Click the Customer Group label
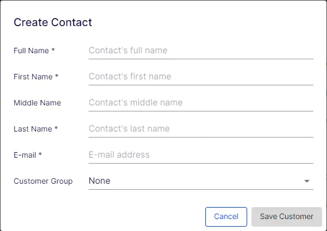Image resolution: width=327 pixels, height=231 pixels. 43,181
